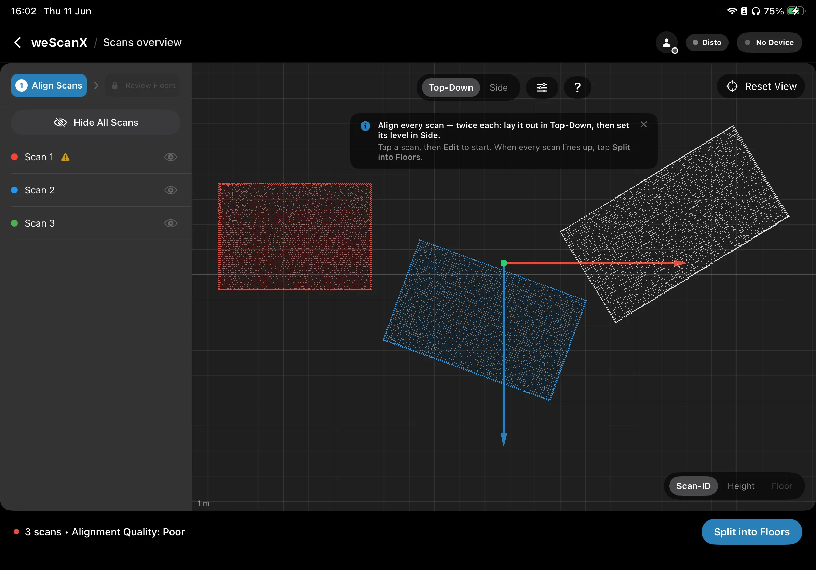
Task: Click the Wi-Fi status icon
Action: pos(732,11)
